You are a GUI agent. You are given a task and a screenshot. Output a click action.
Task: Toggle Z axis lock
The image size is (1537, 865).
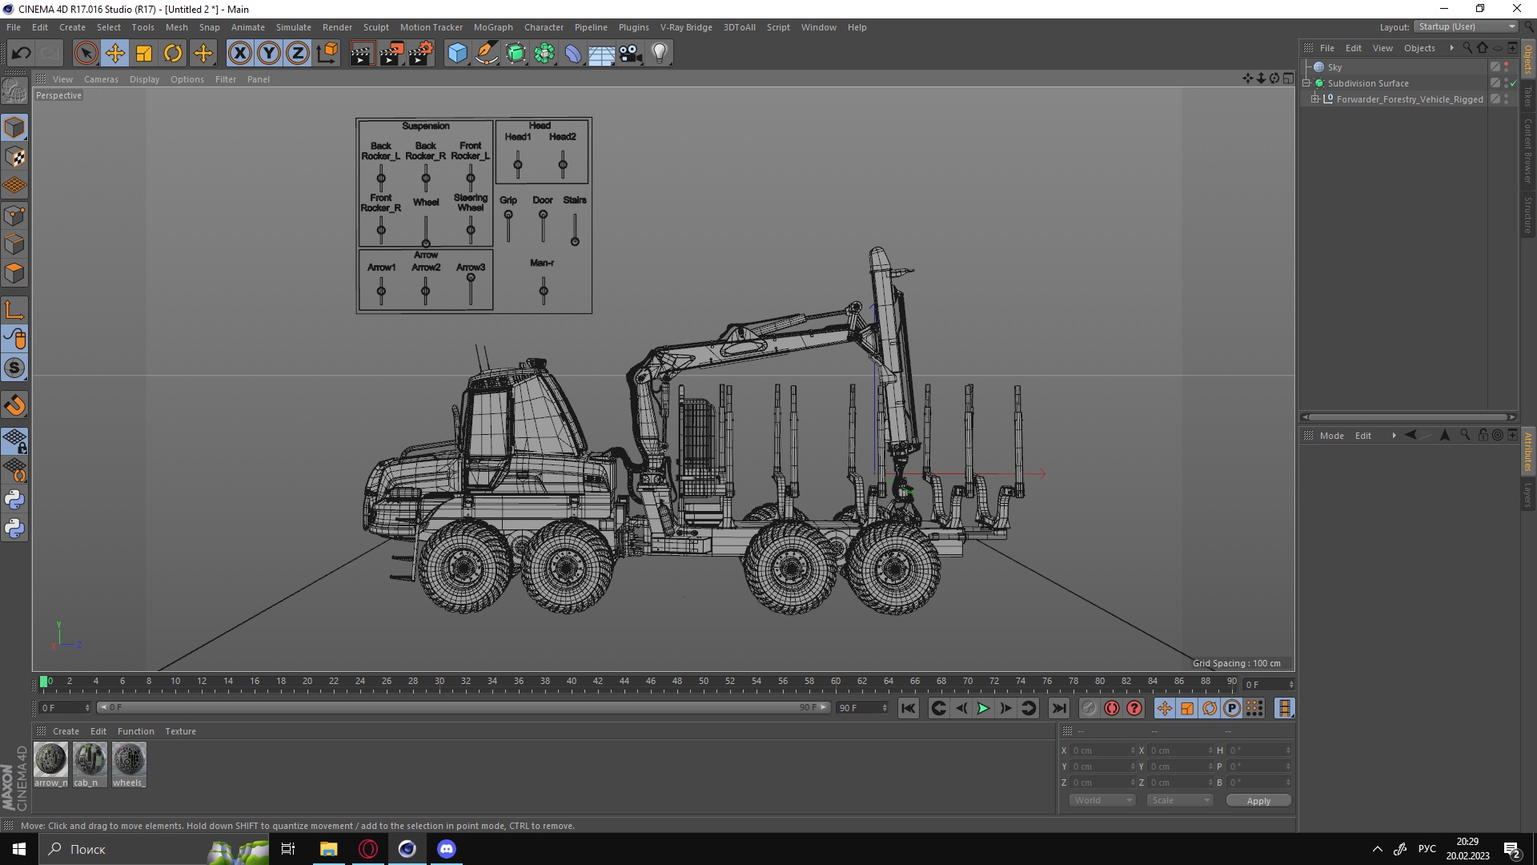[298, 54]
